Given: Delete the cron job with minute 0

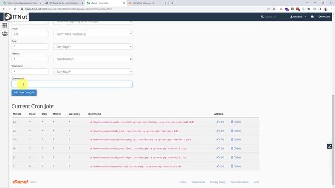Looking at the screenshot, I should pyautogui.click(x=236, y=166).
